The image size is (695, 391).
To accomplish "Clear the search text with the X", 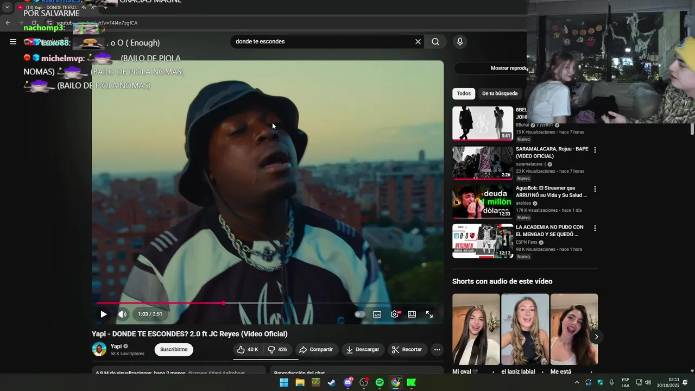I will point(418,42).
